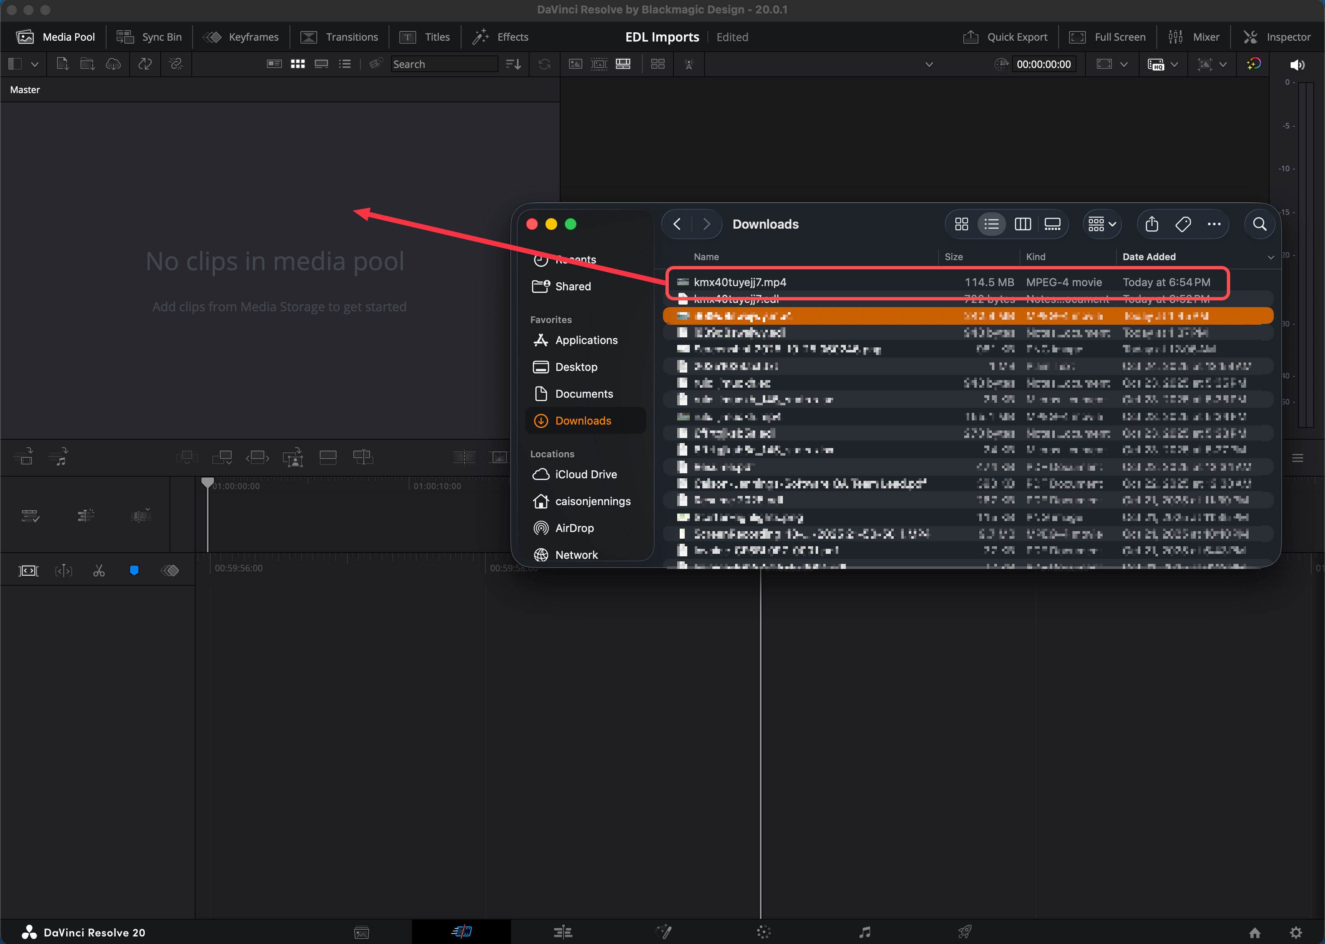Image resolution: width=1325 pixels, height=944 pixels.
Task: Switch media pool to thumbnail grid view
Action: click(x=298, y=64)
